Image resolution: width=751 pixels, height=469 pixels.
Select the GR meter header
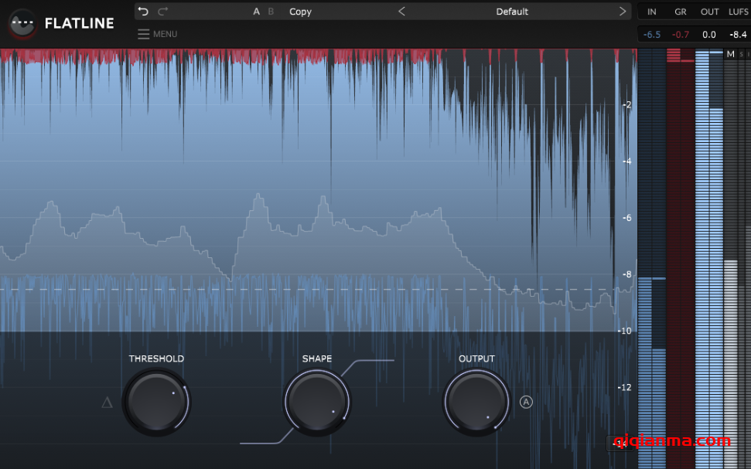point(681,12)
